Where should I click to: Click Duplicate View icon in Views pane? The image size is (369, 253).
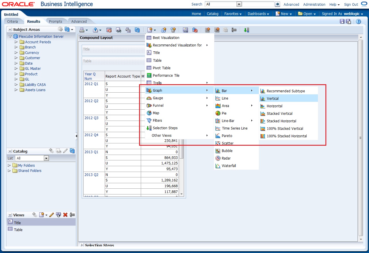click(59, 215)
